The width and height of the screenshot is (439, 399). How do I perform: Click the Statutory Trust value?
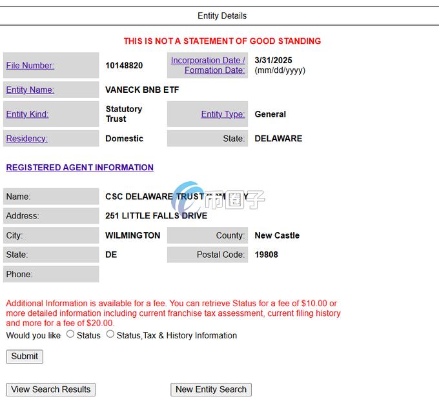click(x=124, y=114)
